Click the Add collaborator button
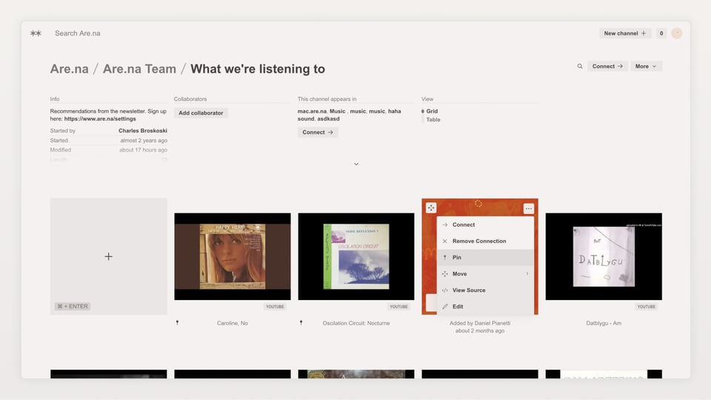This screenshot has width=711, height=400. coord(201,113)
